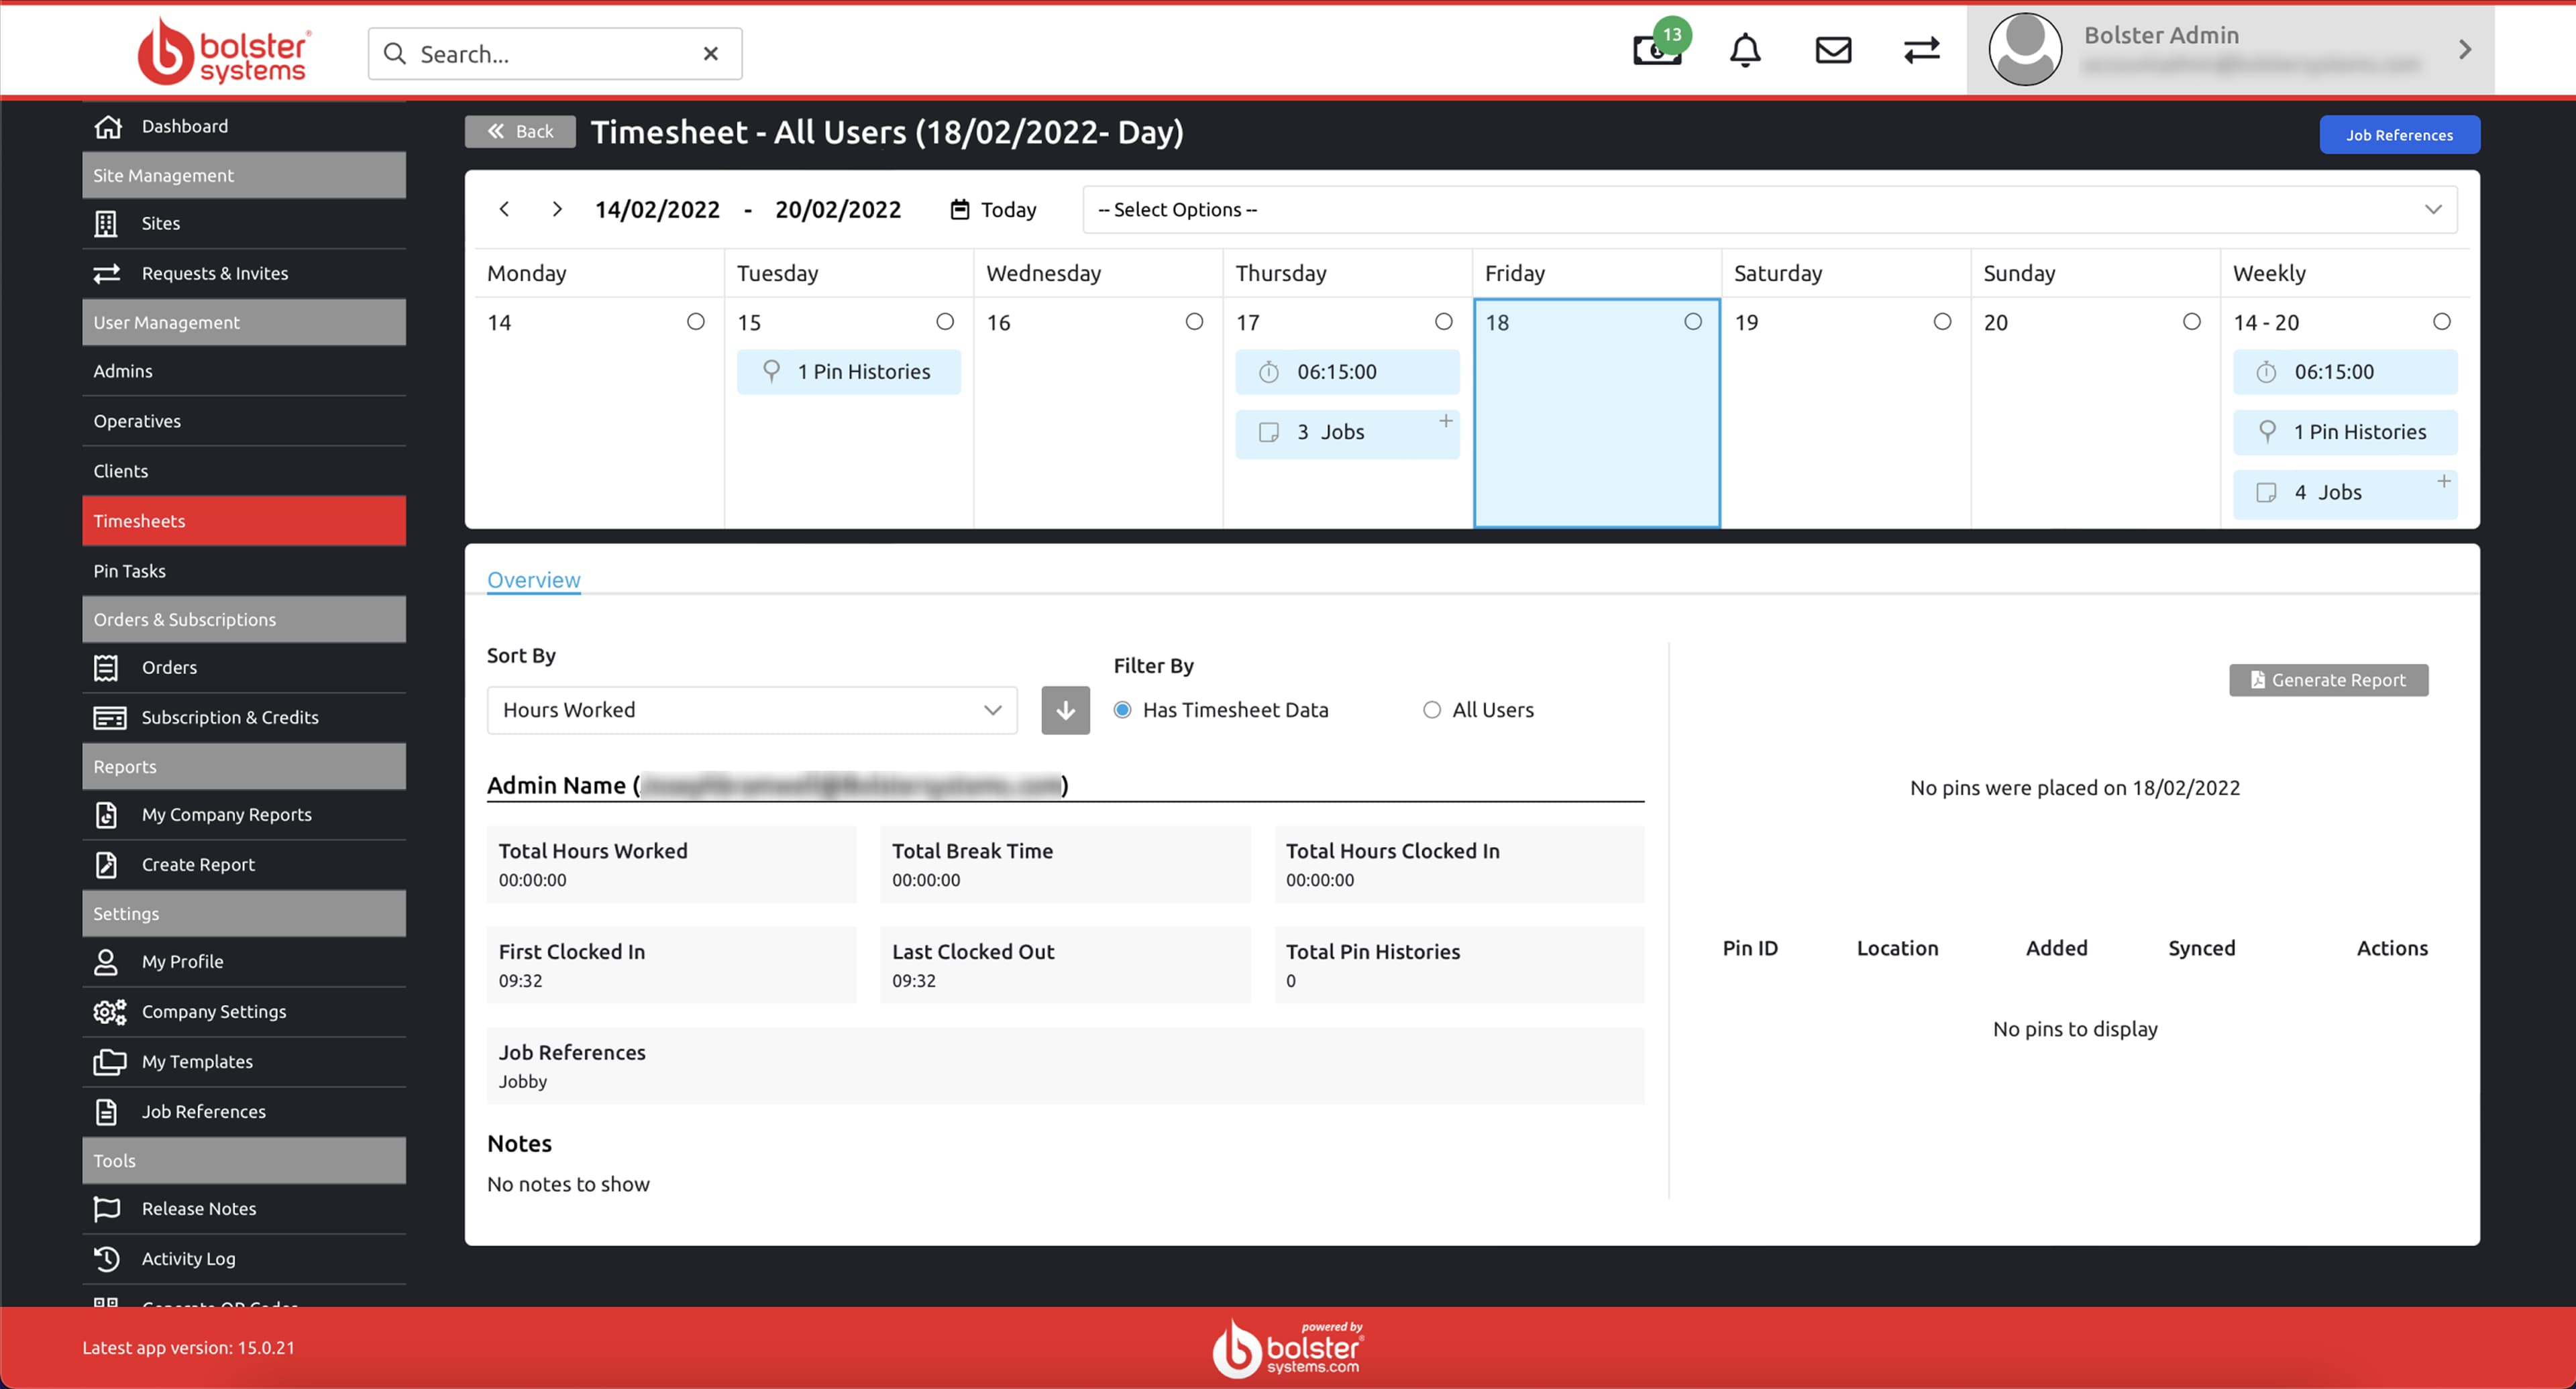Select the Thursday 17 radio button
The image size is (2576, 1389).
1443,321
